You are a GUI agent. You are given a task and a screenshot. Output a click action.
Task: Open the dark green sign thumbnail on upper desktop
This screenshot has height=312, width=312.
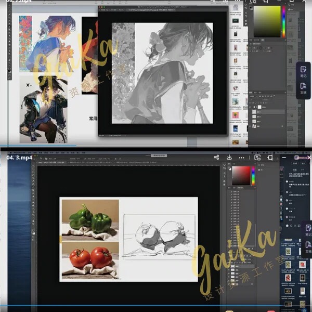click(236, 21)
